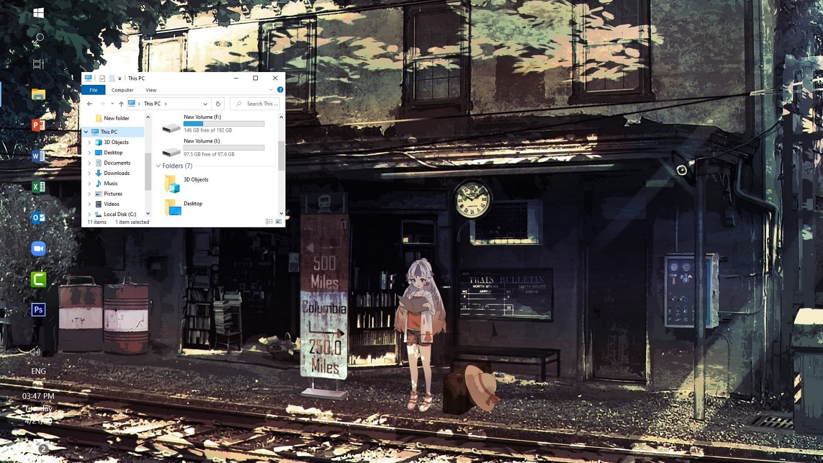Image resolution: width=823 pixels, height=463 pixels.
Task: Go back in File Explorer
Action: point(90,104)
